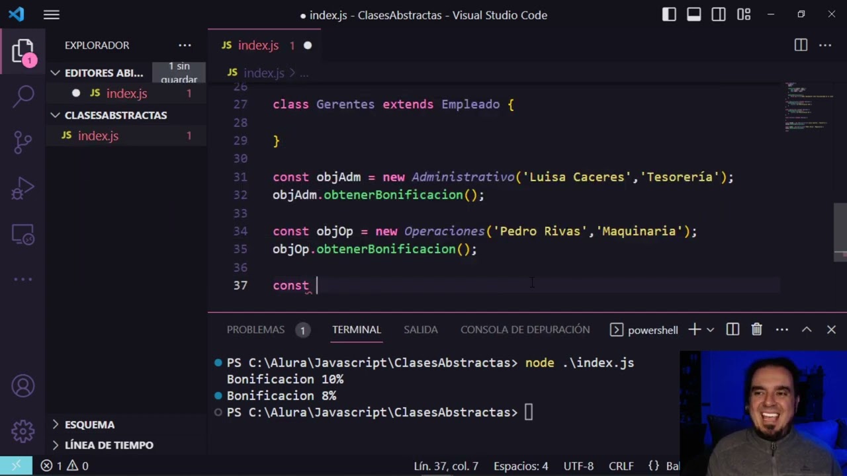Switch to CONSOLA DE DEPURACIÓN tab
Viewport: 847px width, 476px height.
[x=525, y=329]
